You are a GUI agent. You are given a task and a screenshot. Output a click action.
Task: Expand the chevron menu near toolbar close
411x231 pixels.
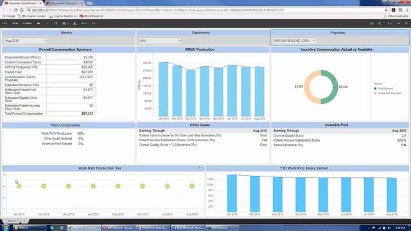coord(398,24)
